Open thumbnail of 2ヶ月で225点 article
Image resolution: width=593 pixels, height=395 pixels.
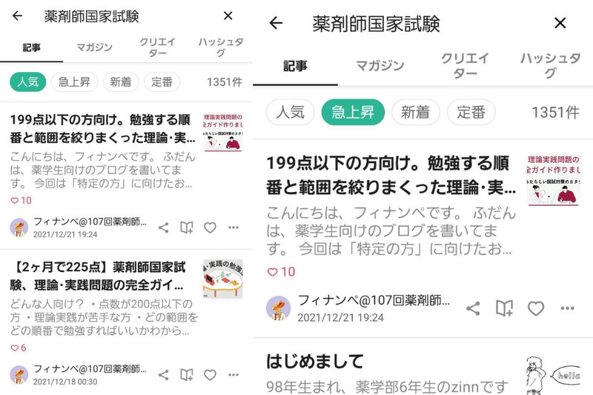coord(223,279)
